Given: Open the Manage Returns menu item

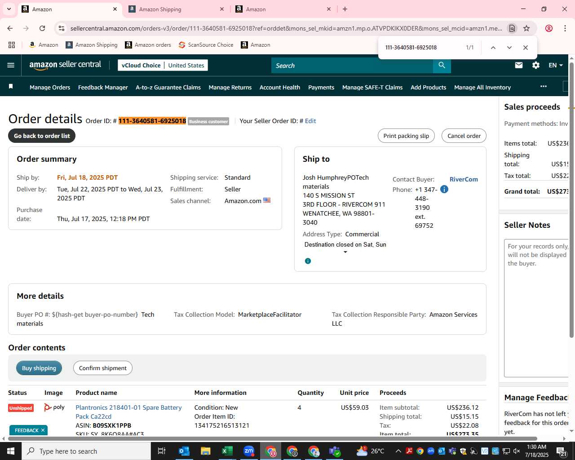Looking at the screenshot, I should pos(230,87).
